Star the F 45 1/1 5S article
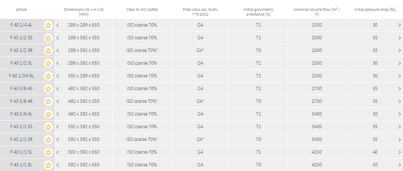 click(x=48, y=127)
